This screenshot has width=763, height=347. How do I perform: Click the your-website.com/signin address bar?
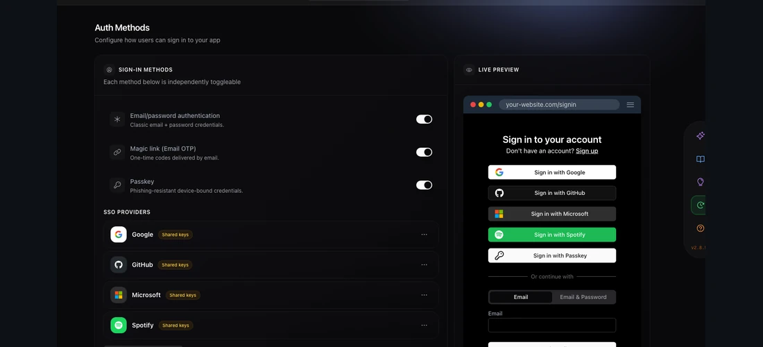[x=559, y=105]
